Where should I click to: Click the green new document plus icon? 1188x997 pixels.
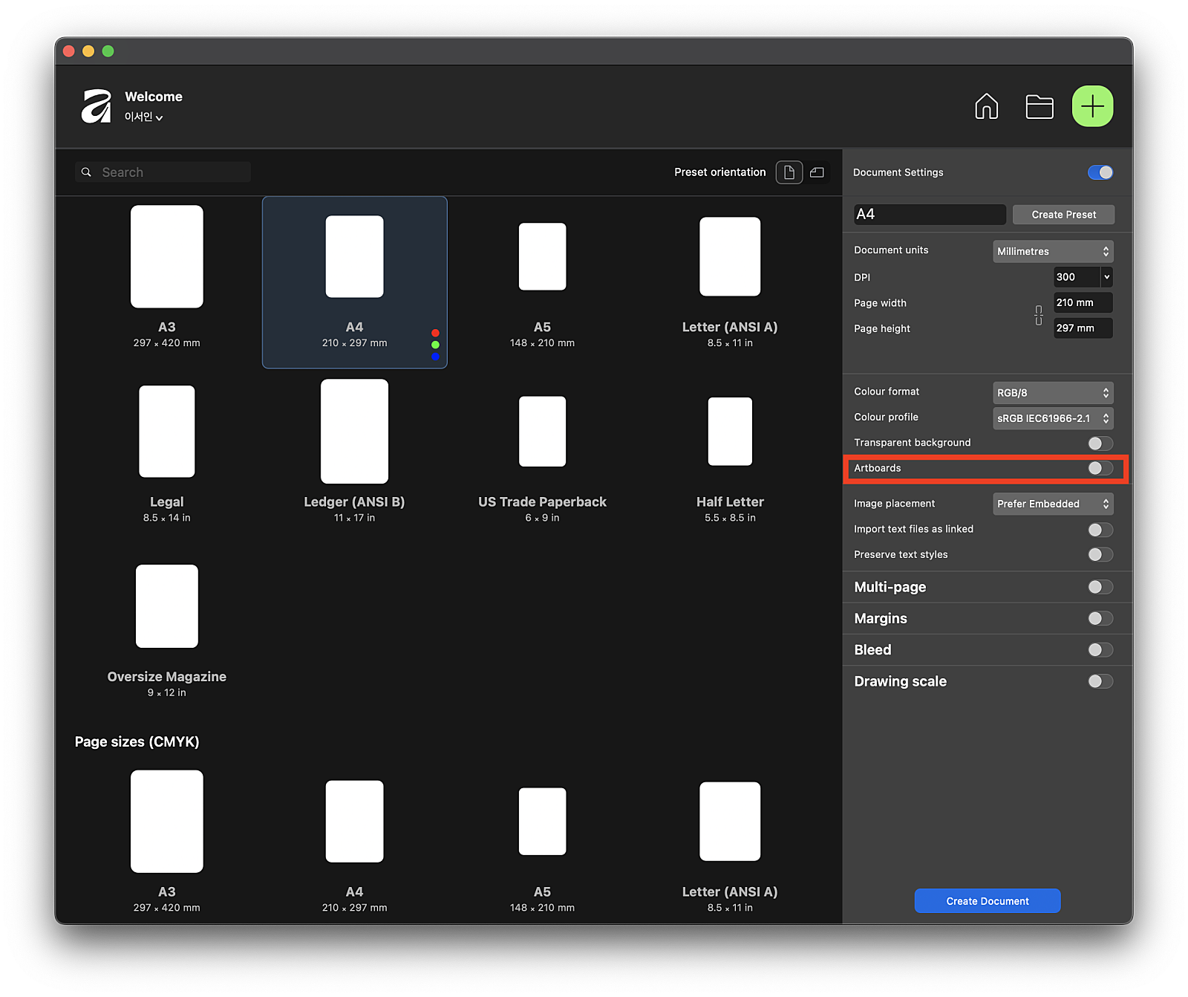pyautogui.click(x=1092, y=107)
